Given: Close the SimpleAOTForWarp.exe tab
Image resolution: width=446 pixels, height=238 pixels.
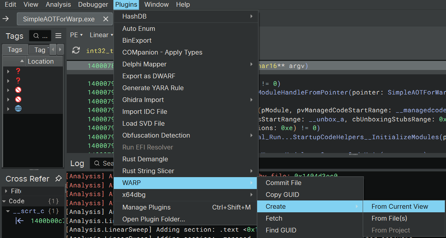Looking at the screenshot, I should [x=105, y=19].
